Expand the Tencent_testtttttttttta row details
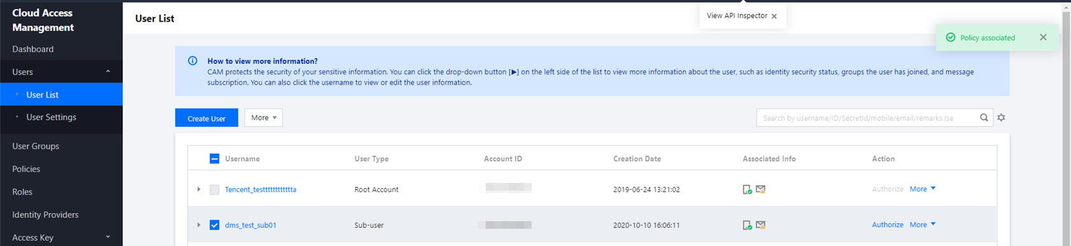 (199, 189)
